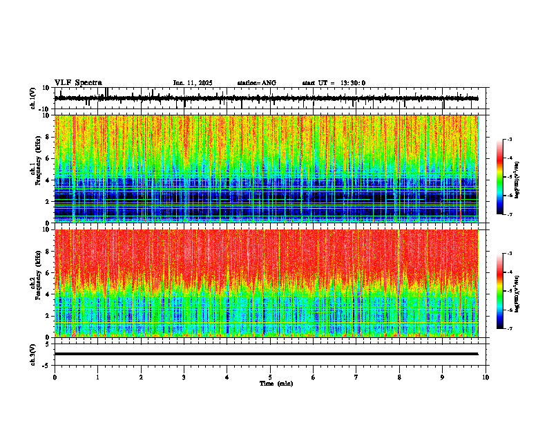Screen dimensions: 547x423
Task: Click the "4" kHz tick of ch.1 spectrogram
Action: (x=48, y=180)
